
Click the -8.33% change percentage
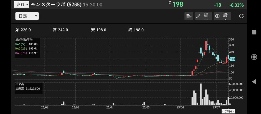click(237, 5)
